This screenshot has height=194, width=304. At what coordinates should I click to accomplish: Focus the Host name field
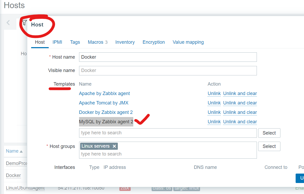168,57
